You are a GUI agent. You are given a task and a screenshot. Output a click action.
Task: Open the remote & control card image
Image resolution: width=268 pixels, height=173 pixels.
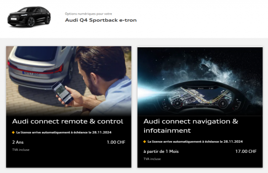click(x=69, y=81)
